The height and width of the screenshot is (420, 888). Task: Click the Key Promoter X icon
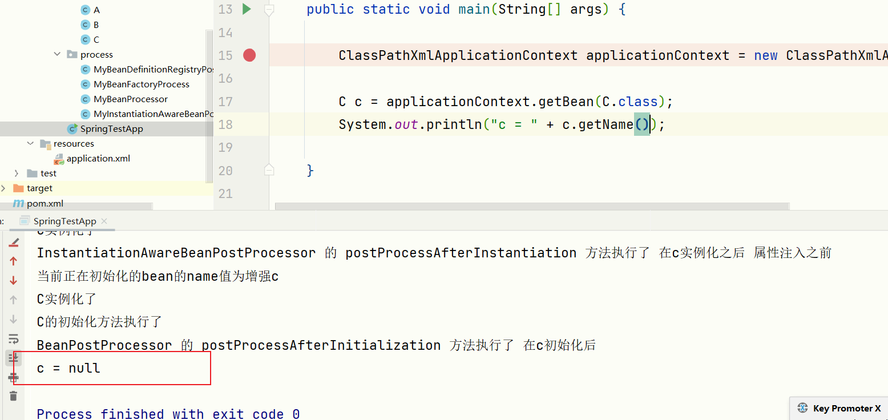point(802,408)
